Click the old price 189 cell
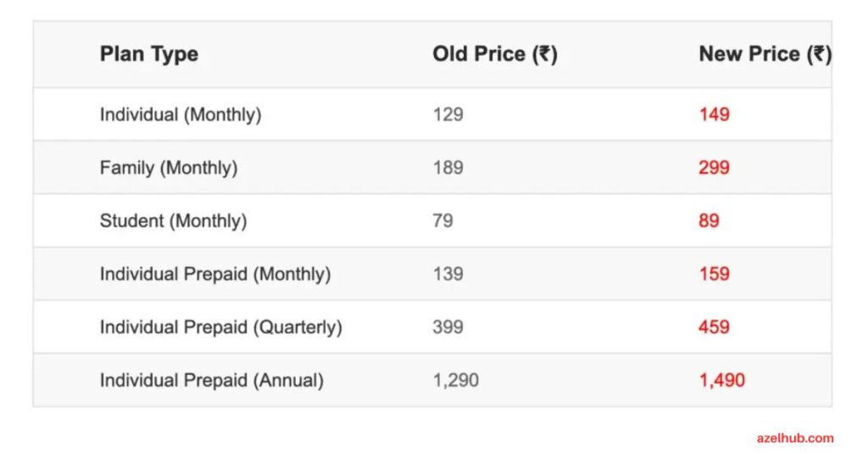Viewport: 868px width, 454px height. point(448,168)
